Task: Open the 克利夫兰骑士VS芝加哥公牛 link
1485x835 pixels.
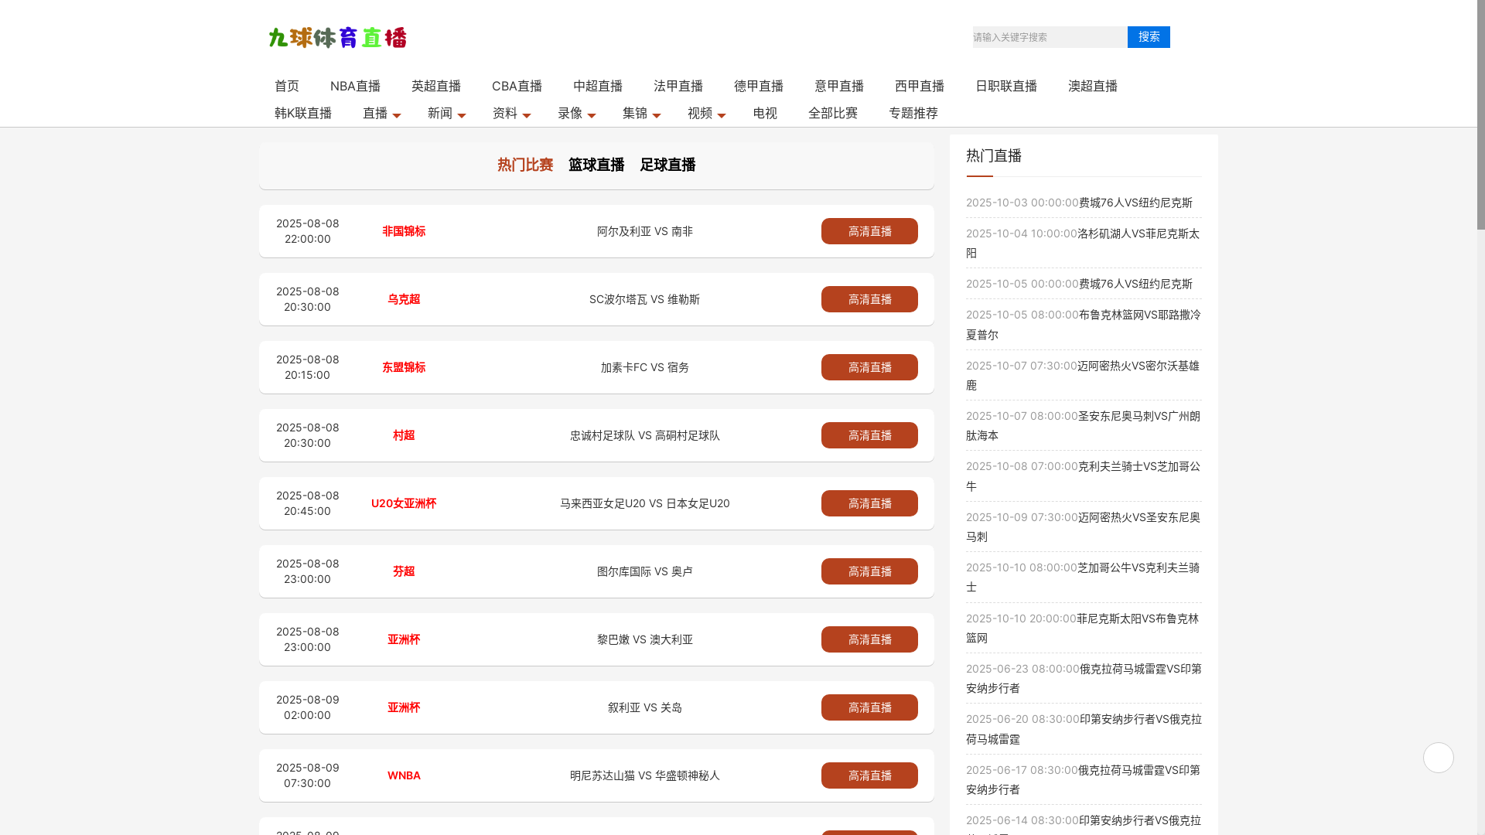Action: [x=1083, y=476]
